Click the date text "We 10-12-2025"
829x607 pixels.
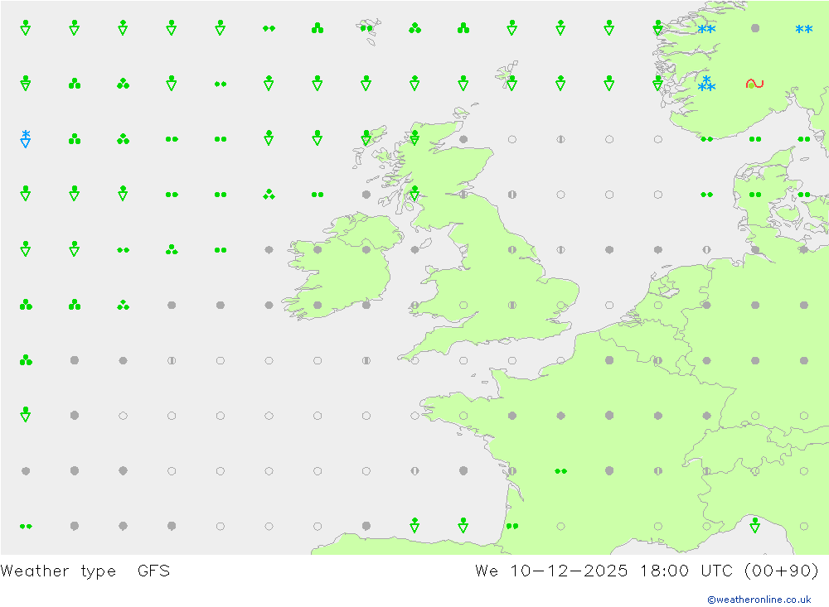[x=551, y=571]
